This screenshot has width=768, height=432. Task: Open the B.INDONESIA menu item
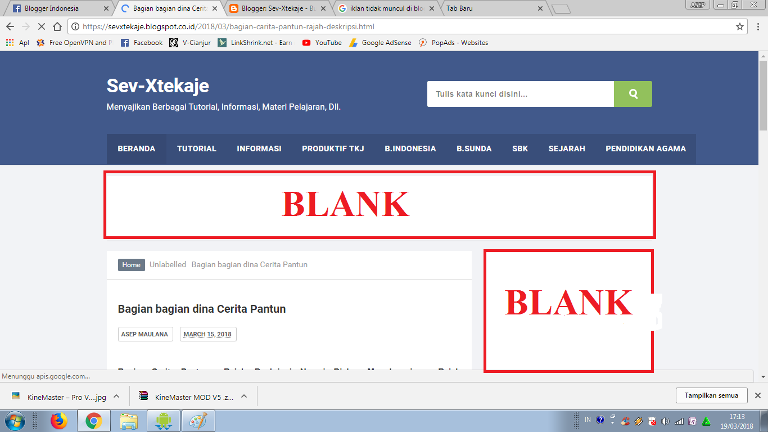coord(410,149)
